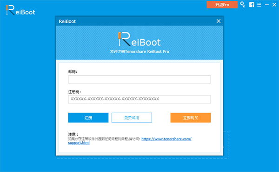Open the Facebook icon in title bar
Image resolution: width=279 pixels, height=172 pixels.
(252, 5)
